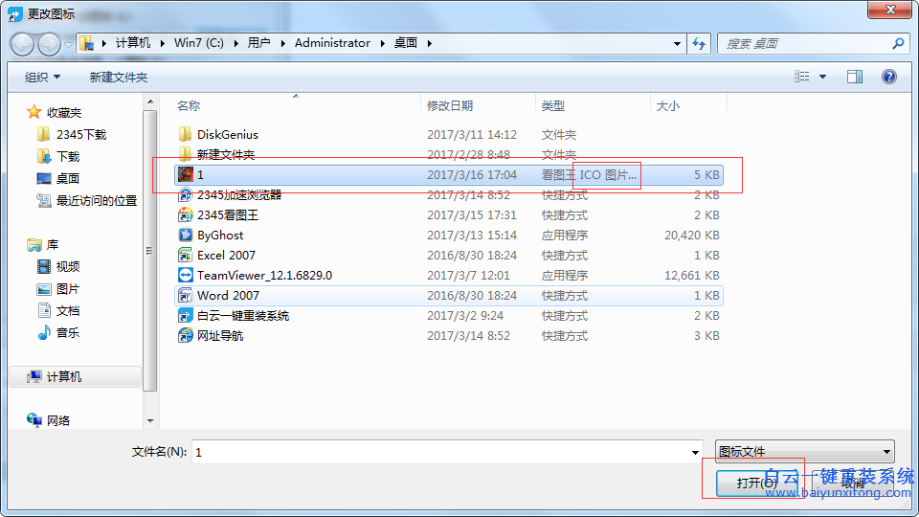919x517 pixels.
Task: Sort by 修改日期 column header
Action: click(450, 105)
